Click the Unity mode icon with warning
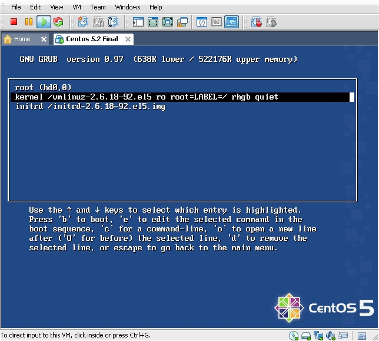The image size is (379, 341). click(x=182, y=22)
